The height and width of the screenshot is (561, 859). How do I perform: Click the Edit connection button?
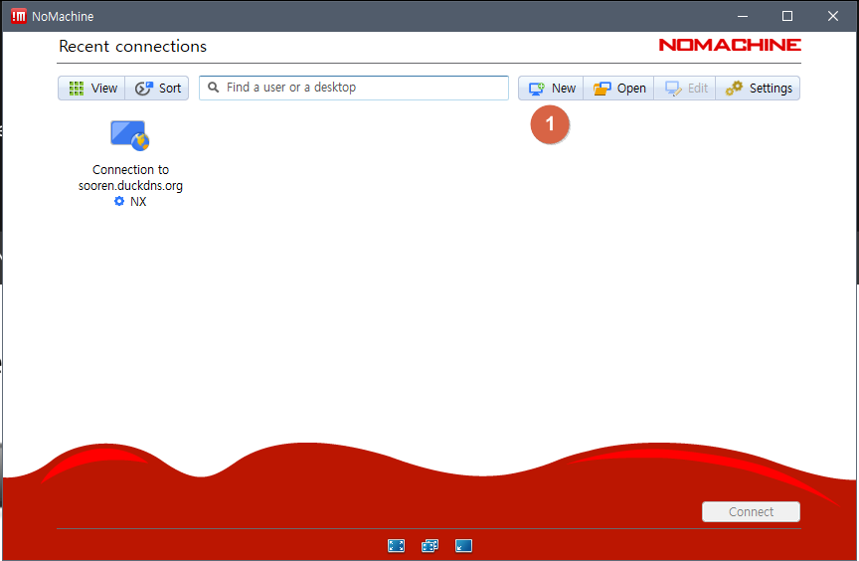pyautogui.click(x=685, y=89)
